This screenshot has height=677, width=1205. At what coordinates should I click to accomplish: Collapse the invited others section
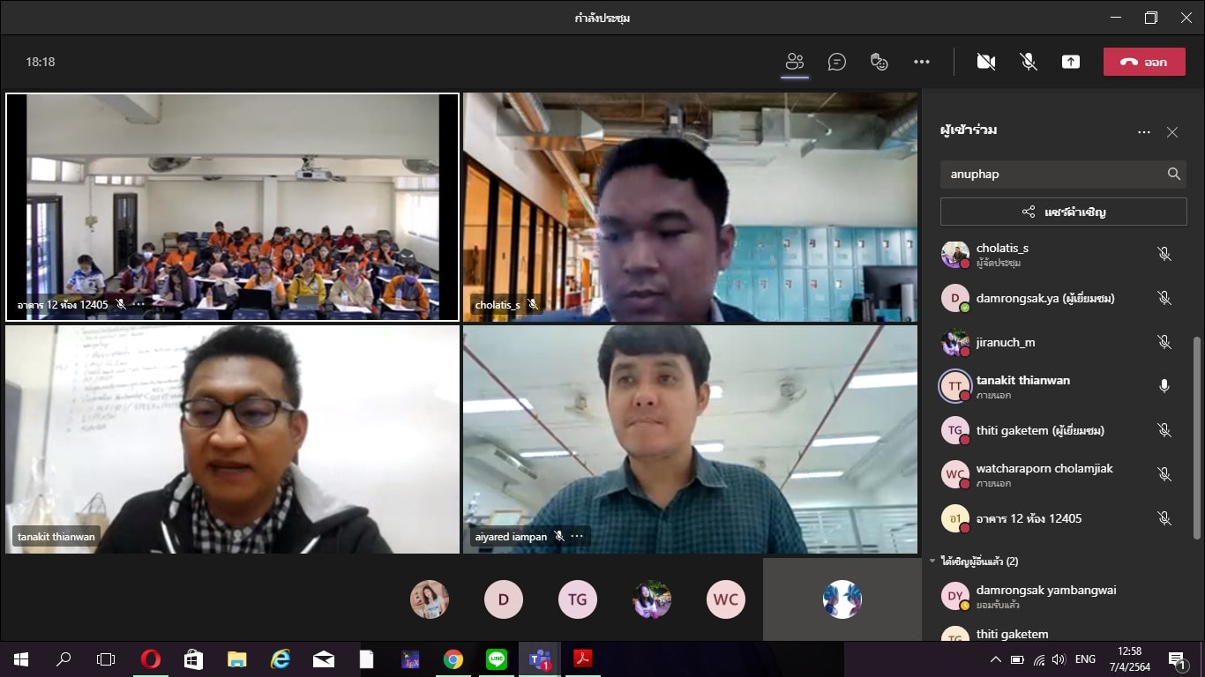coord(933,561)
